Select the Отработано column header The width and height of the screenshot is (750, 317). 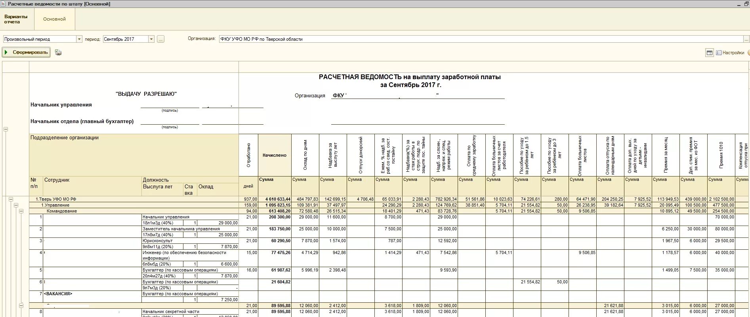coord(248,155)
